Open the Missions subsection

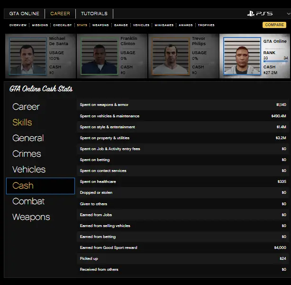pos(40,25)
